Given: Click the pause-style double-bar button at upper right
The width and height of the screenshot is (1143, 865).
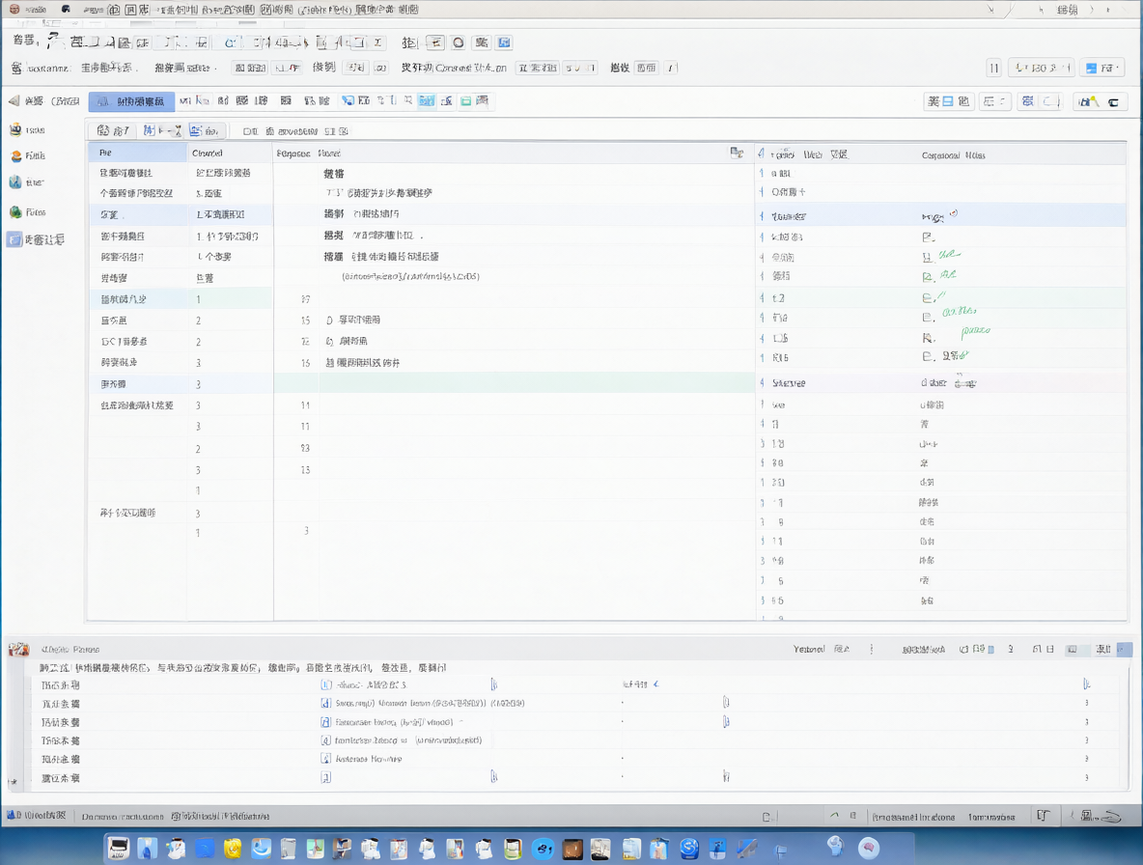Looking at the screenshot, I should (993, 68).
